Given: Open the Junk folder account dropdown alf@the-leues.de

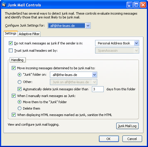Looking at the screenshot, I should click(73, 75).
